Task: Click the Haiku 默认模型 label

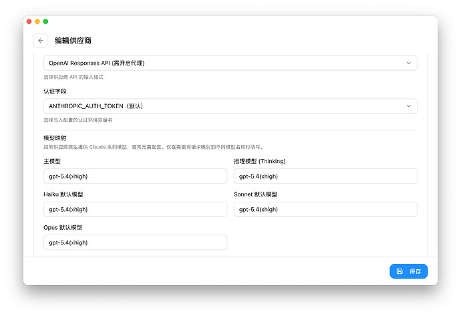Action: pyautogui.click(x=63, y=194)
